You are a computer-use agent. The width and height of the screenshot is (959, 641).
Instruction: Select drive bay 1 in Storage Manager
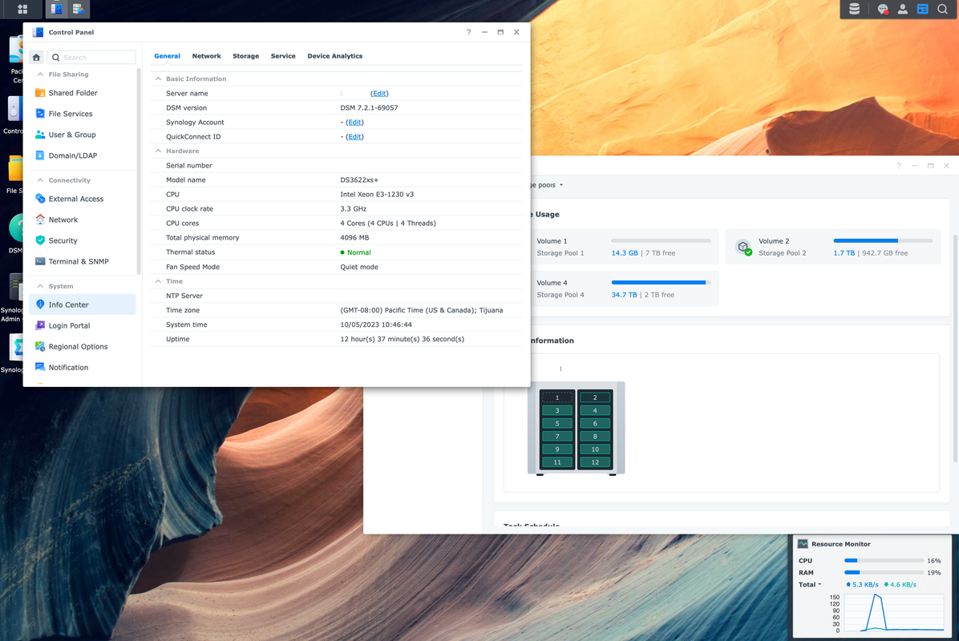coord(557,397)
